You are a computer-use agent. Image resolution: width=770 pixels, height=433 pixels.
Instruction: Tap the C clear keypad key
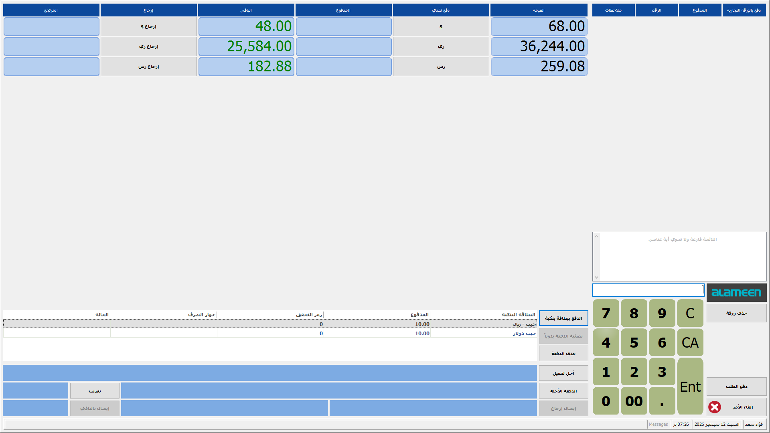tap(690, 313)
